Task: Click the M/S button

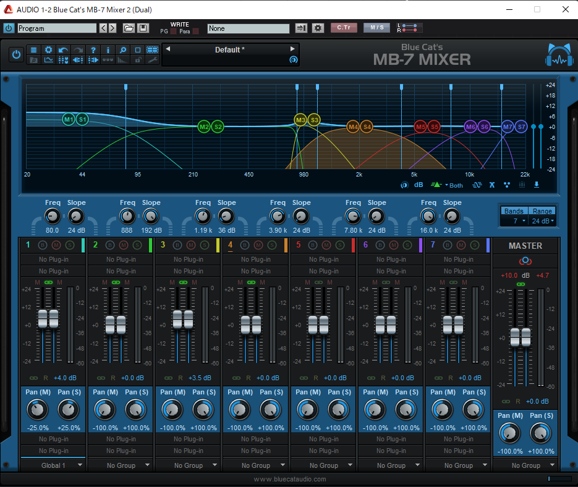Action: coord(376,28)
